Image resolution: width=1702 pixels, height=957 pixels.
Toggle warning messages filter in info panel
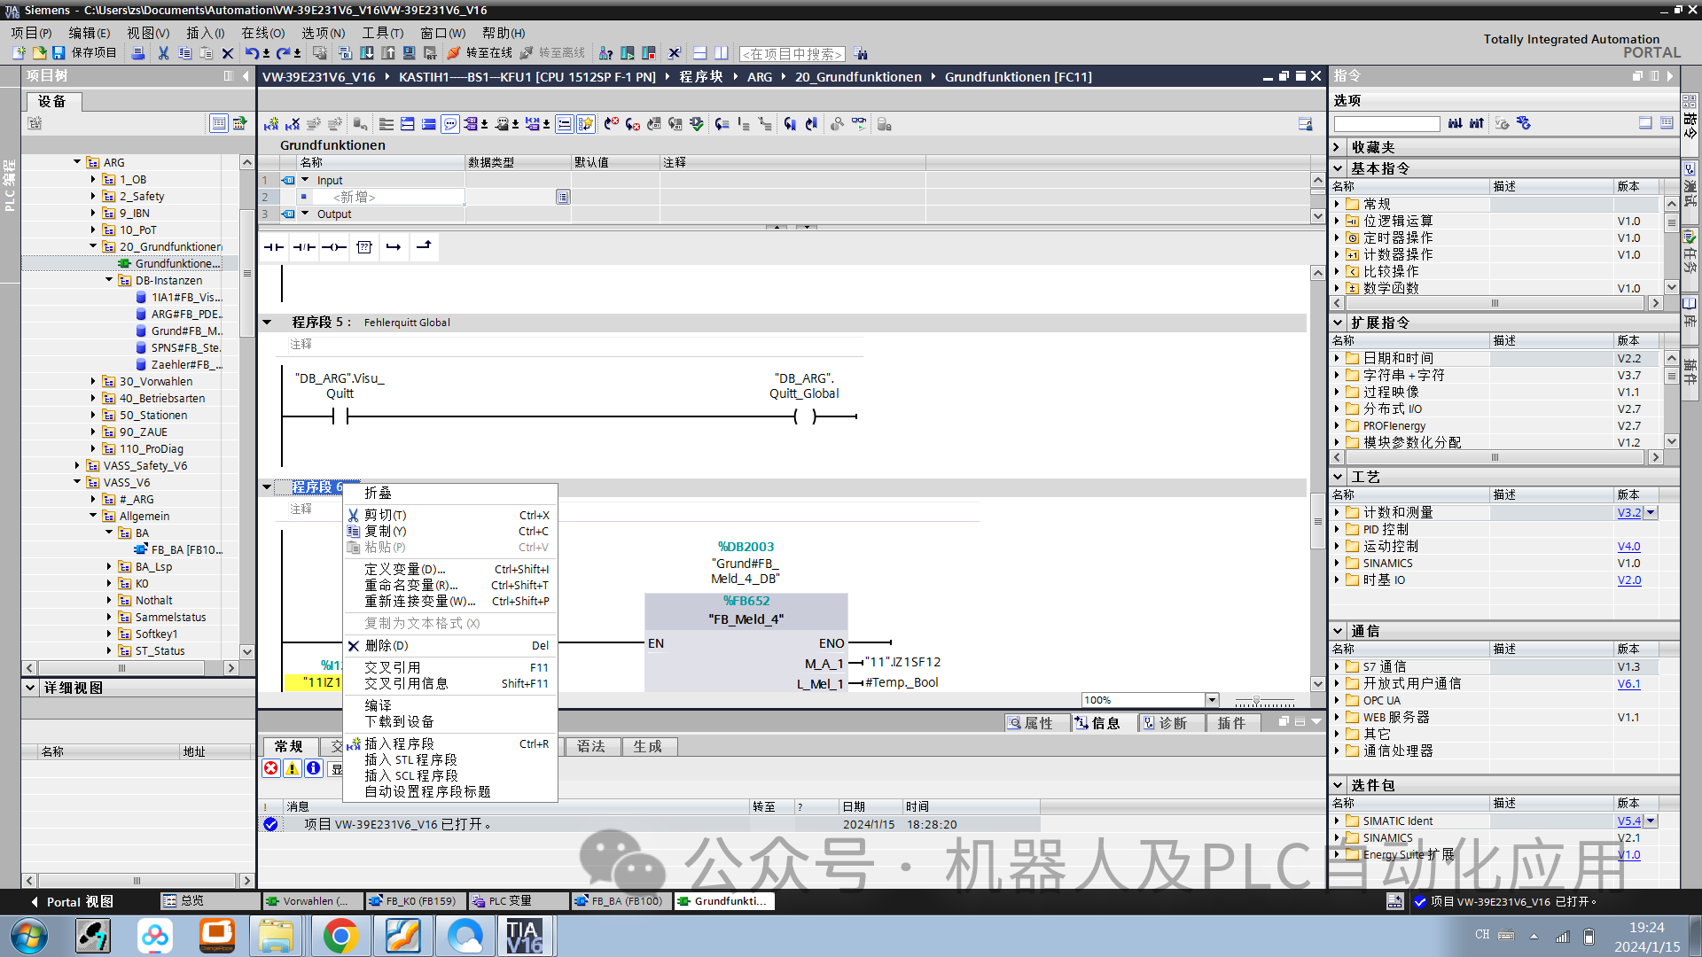click(292, 768)
